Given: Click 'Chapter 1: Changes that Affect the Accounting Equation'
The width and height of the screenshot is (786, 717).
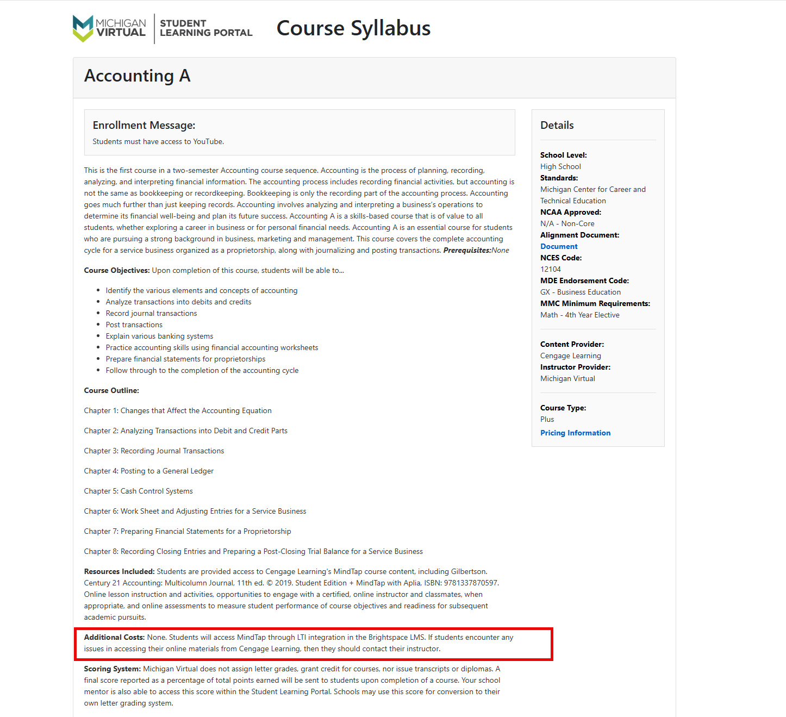Looking at the screenshot, I should (x=178, y=410).
